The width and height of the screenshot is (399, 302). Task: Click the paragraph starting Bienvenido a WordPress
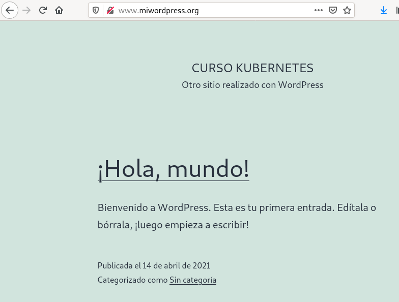click(237, 217)
